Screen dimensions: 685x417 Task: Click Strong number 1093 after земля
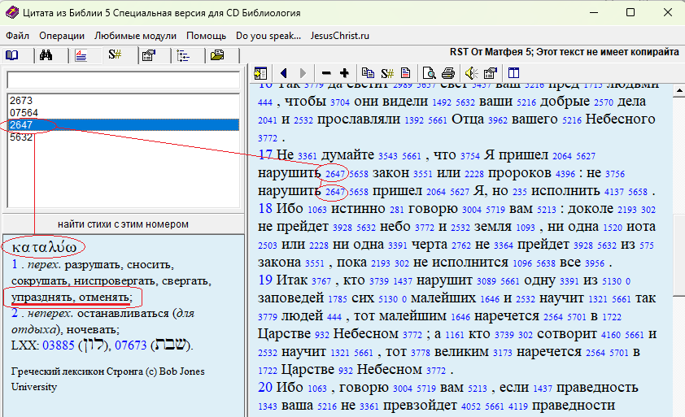click(x=525, y=228)
